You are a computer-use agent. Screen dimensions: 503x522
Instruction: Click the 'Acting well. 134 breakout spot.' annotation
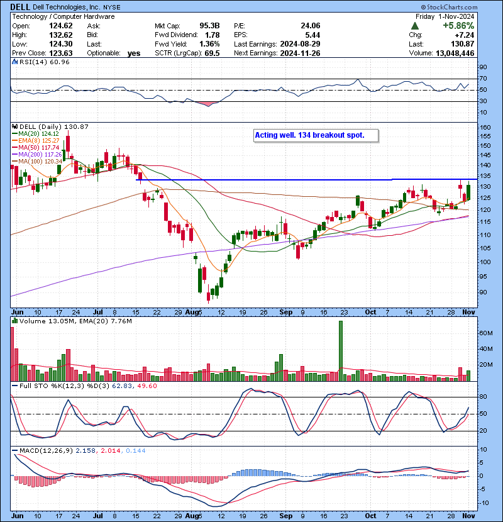(316, 135)
